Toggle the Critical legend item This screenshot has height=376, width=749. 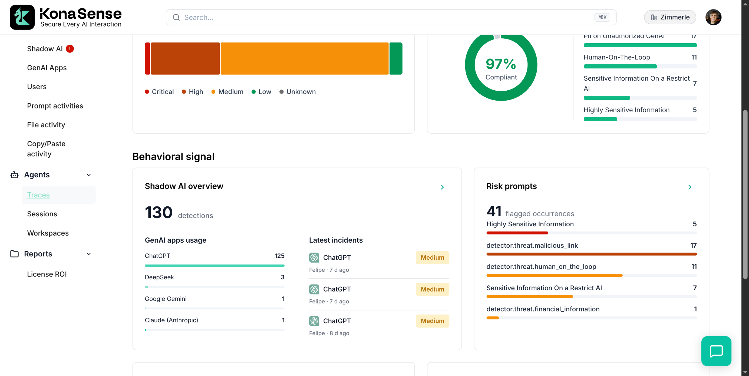coord(159,92)
